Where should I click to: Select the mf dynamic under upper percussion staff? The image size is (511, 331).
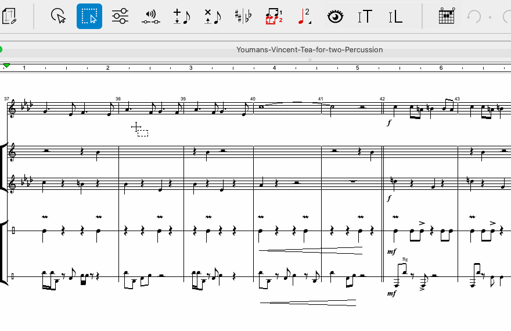(x=392, y=251)
